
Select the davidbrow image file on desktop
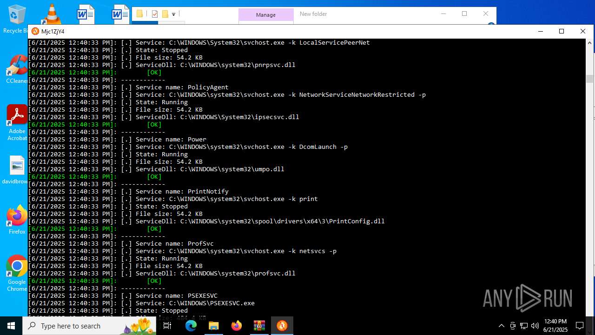tap(17, 170)
